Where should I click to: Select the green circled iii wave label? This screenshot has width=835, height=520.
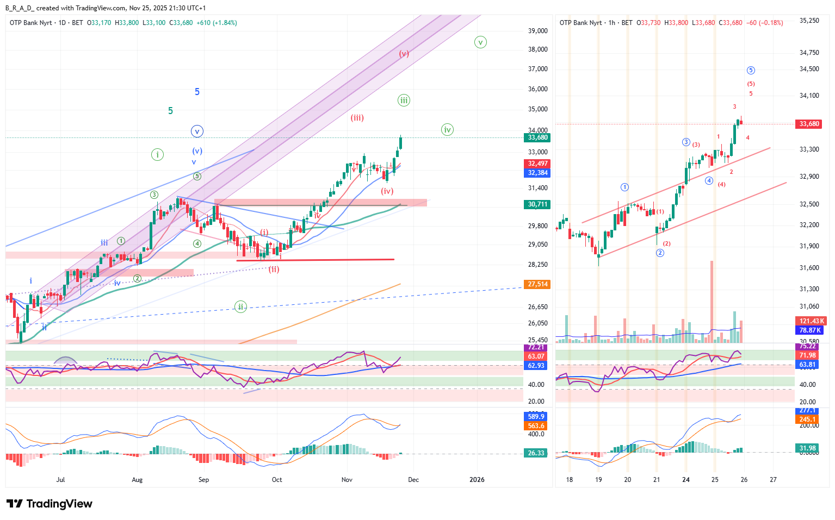point(404,100)
